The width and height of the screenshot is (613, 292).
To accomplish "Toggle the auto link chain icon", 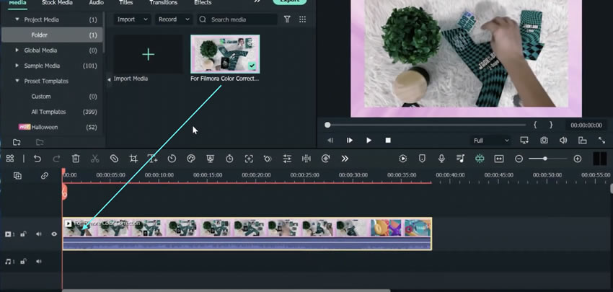I will [x=45, y=176].
